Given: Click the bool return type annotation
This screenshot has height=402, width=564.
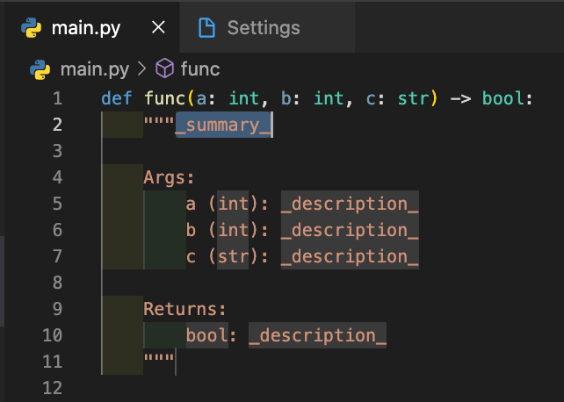Looking at the screenshot, I should coord(503,98).
